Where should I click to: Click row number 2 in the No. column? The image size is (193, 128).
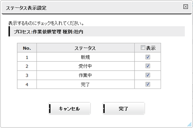(27, 66)
